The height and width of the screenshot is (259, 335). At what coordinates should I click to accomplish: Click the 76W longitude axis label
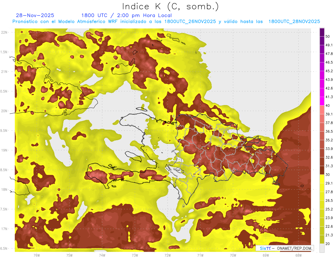37,255
